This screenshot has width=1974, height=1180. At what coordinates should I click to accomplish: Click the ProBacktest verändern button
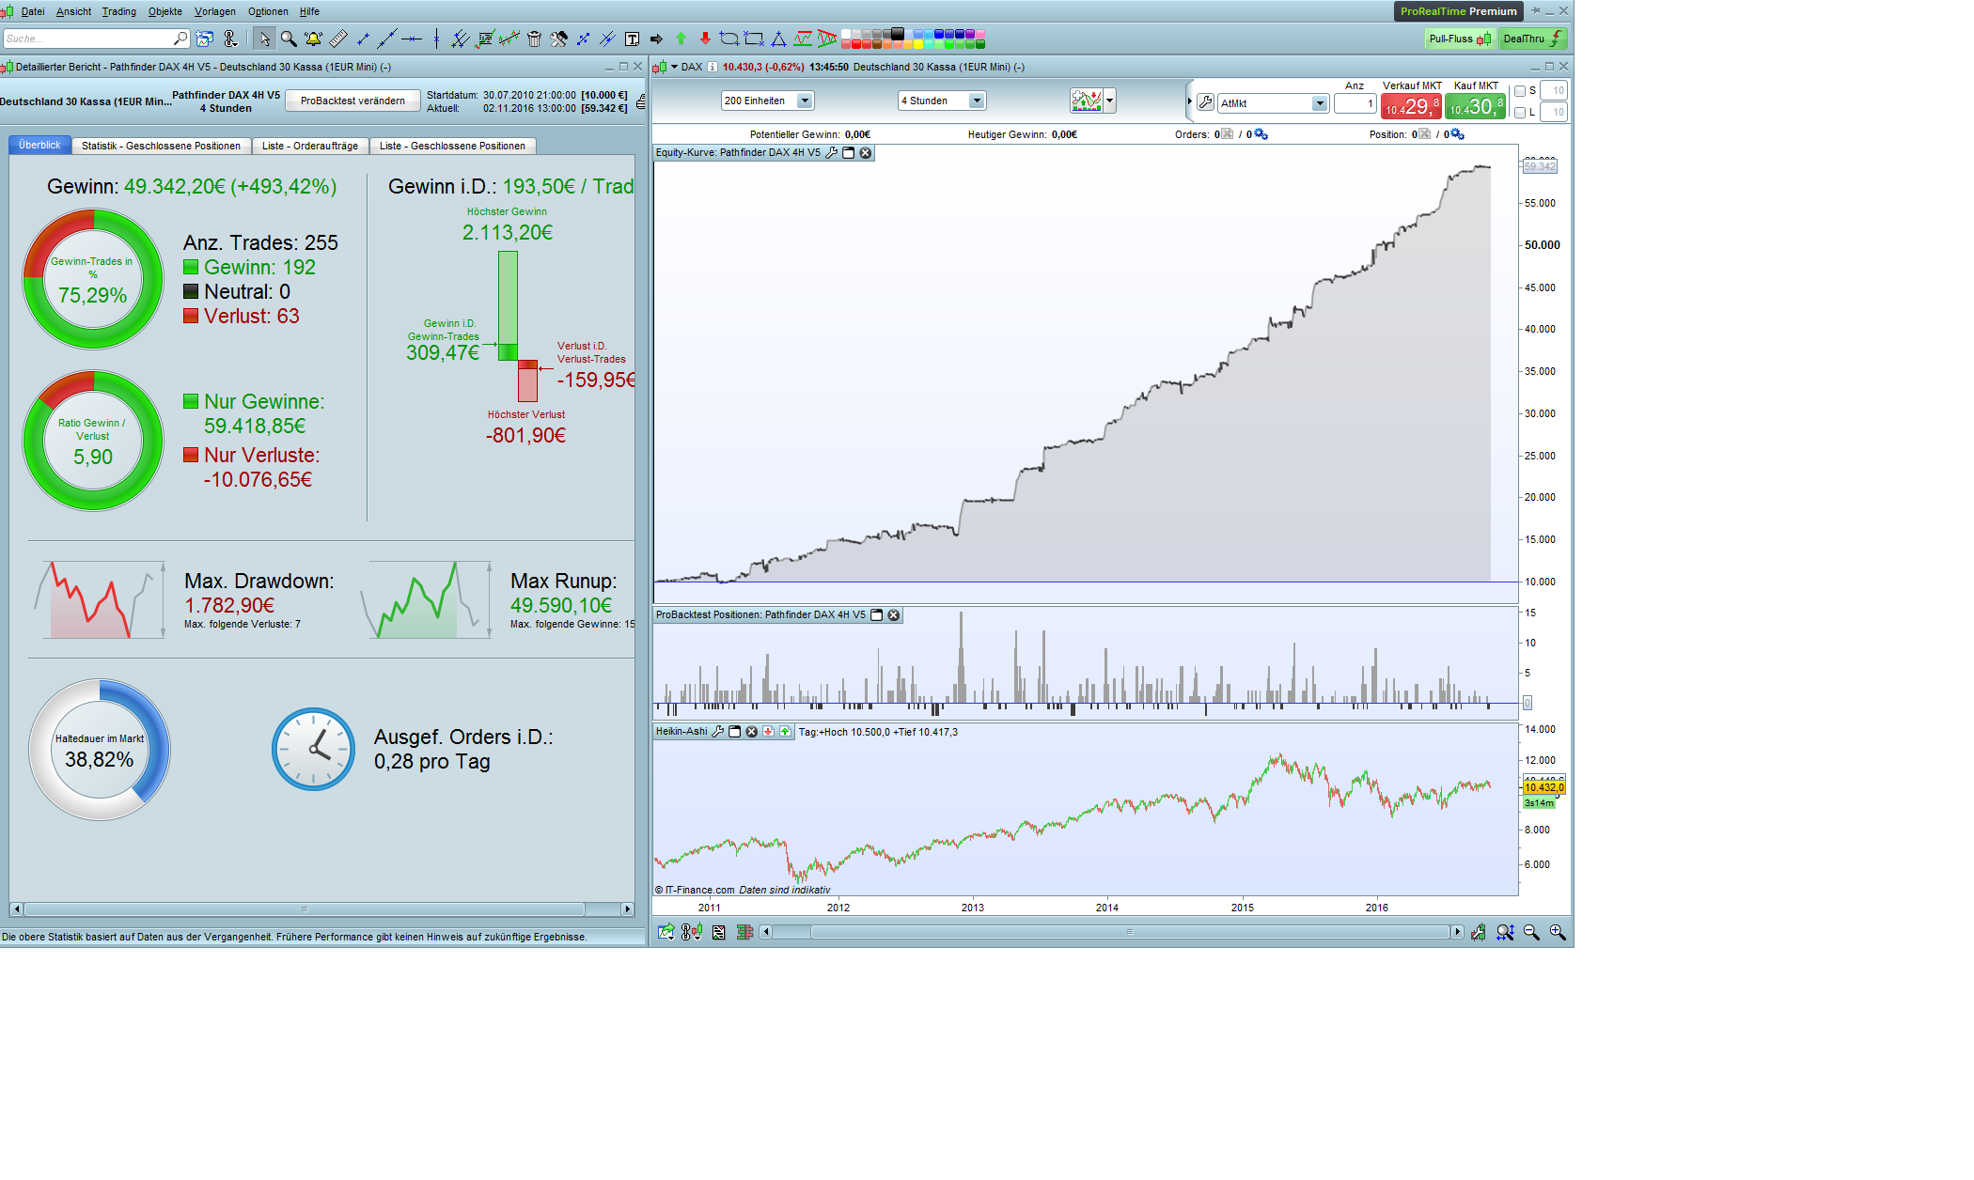[x=352, y=101]
